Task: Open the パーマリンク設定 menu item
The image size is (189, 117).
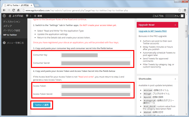Action: [12, 31]
